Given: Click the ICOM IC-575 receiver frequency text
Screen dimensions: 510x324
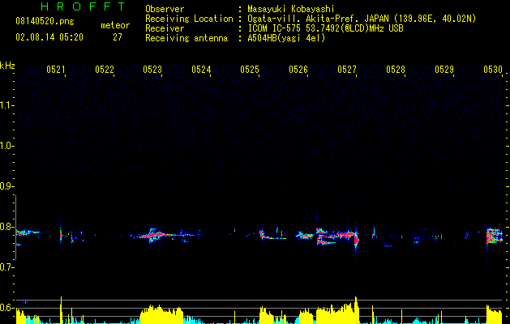Looking at the screenshot, I should coord(325,28).
